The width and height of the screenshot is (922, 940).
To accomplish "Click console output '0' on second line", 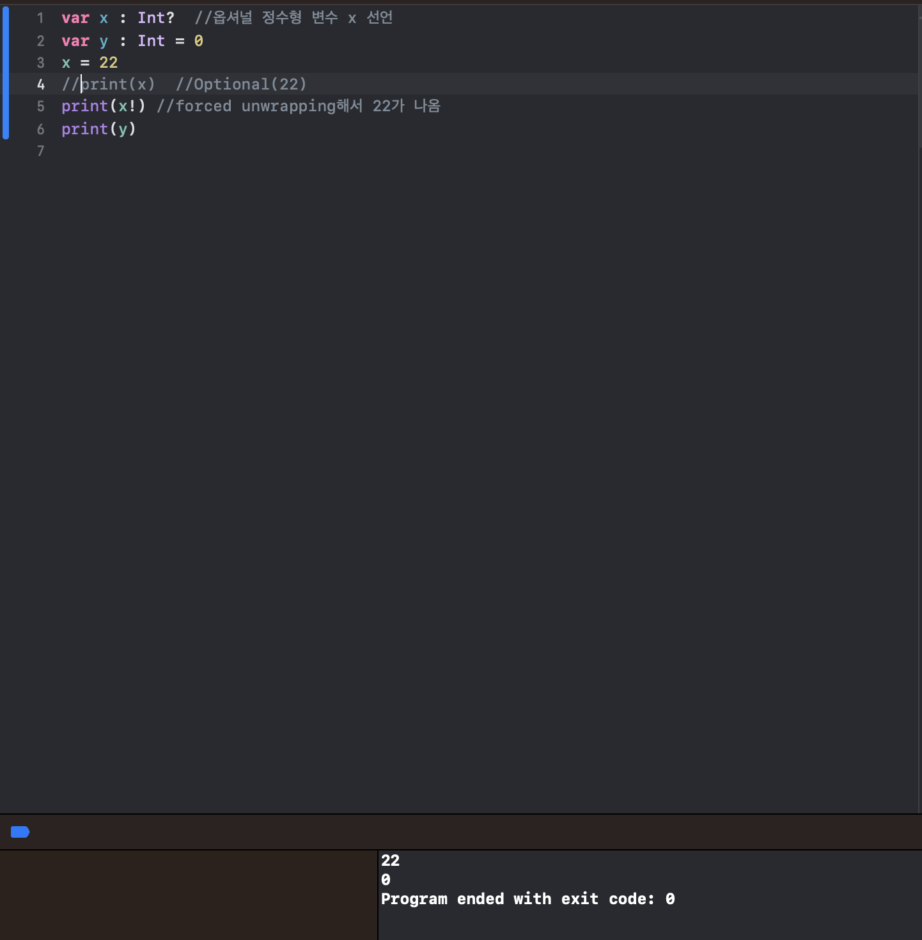I will pos(386,880).
